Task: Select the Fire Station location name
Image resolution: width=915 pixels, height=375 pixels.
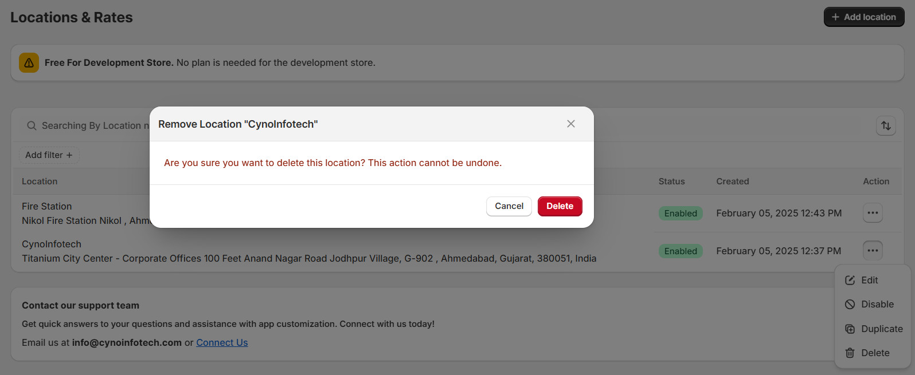Action: (x=47, y=206)
